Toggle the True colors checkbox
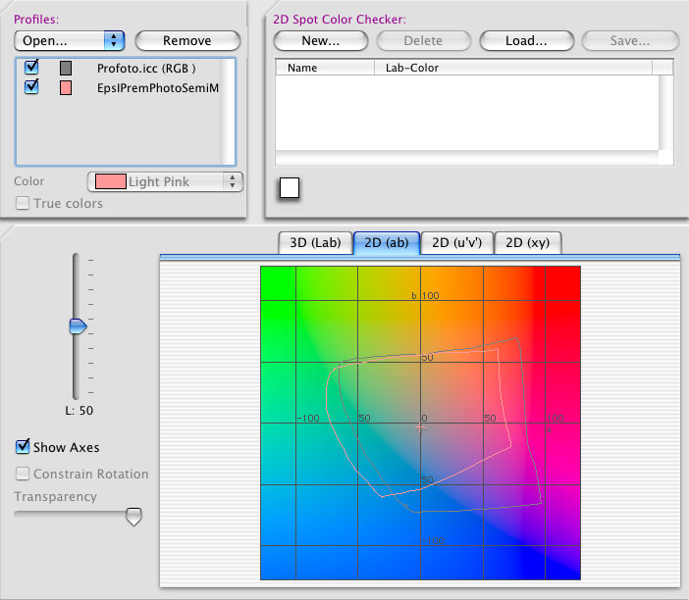Image resolution: width=689 pixels, height=600 pixels. click(23, 203)
